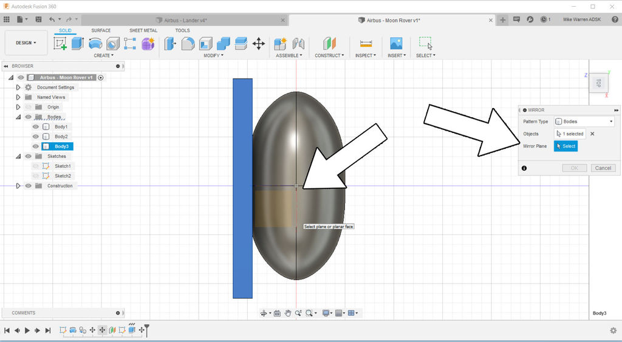This screenshot has height=342, width=622.
Task: Open the ASSEMBLE menu dropdown
Action: 289,55
